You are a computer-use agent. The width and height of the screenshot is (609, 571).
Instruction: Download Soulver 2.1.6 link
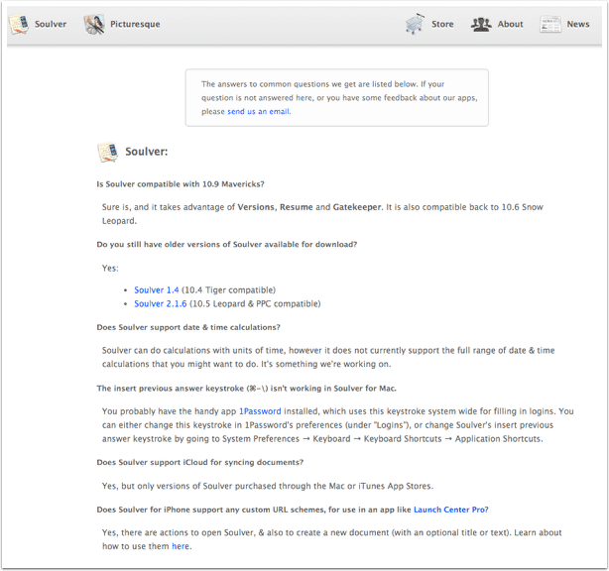pos(161,304)
